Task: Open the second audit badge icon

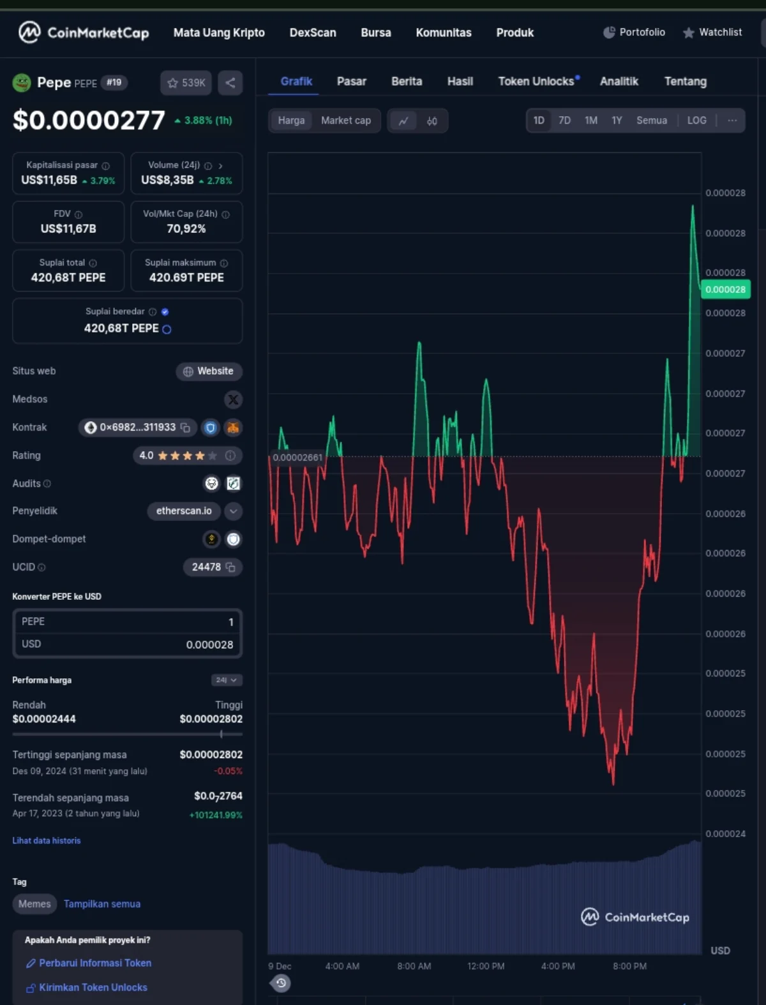Action: pos(234,484)
